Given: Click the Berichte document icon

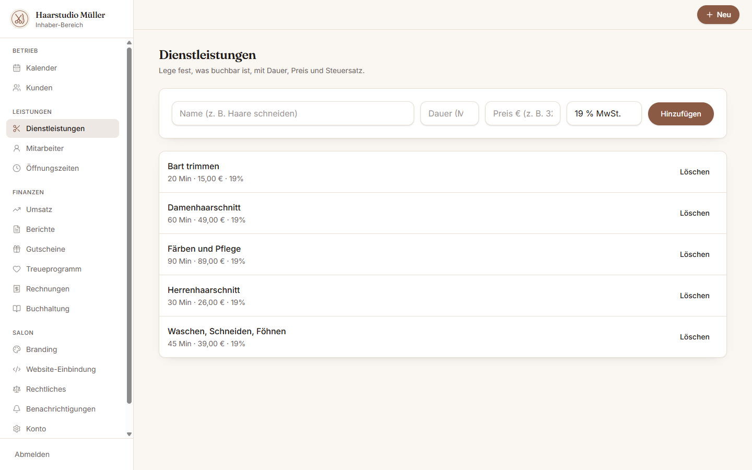Looking at the screenshot, I should [17, 229].
